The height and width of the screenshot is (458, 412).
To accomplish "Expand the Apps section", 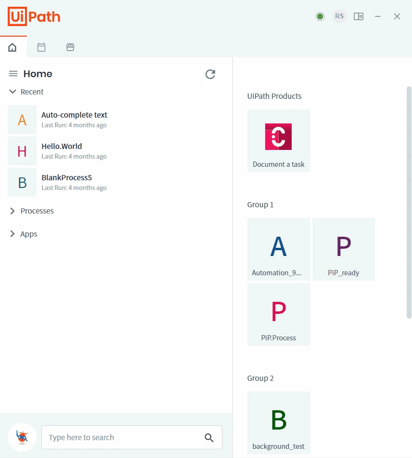I will (12, 234).
